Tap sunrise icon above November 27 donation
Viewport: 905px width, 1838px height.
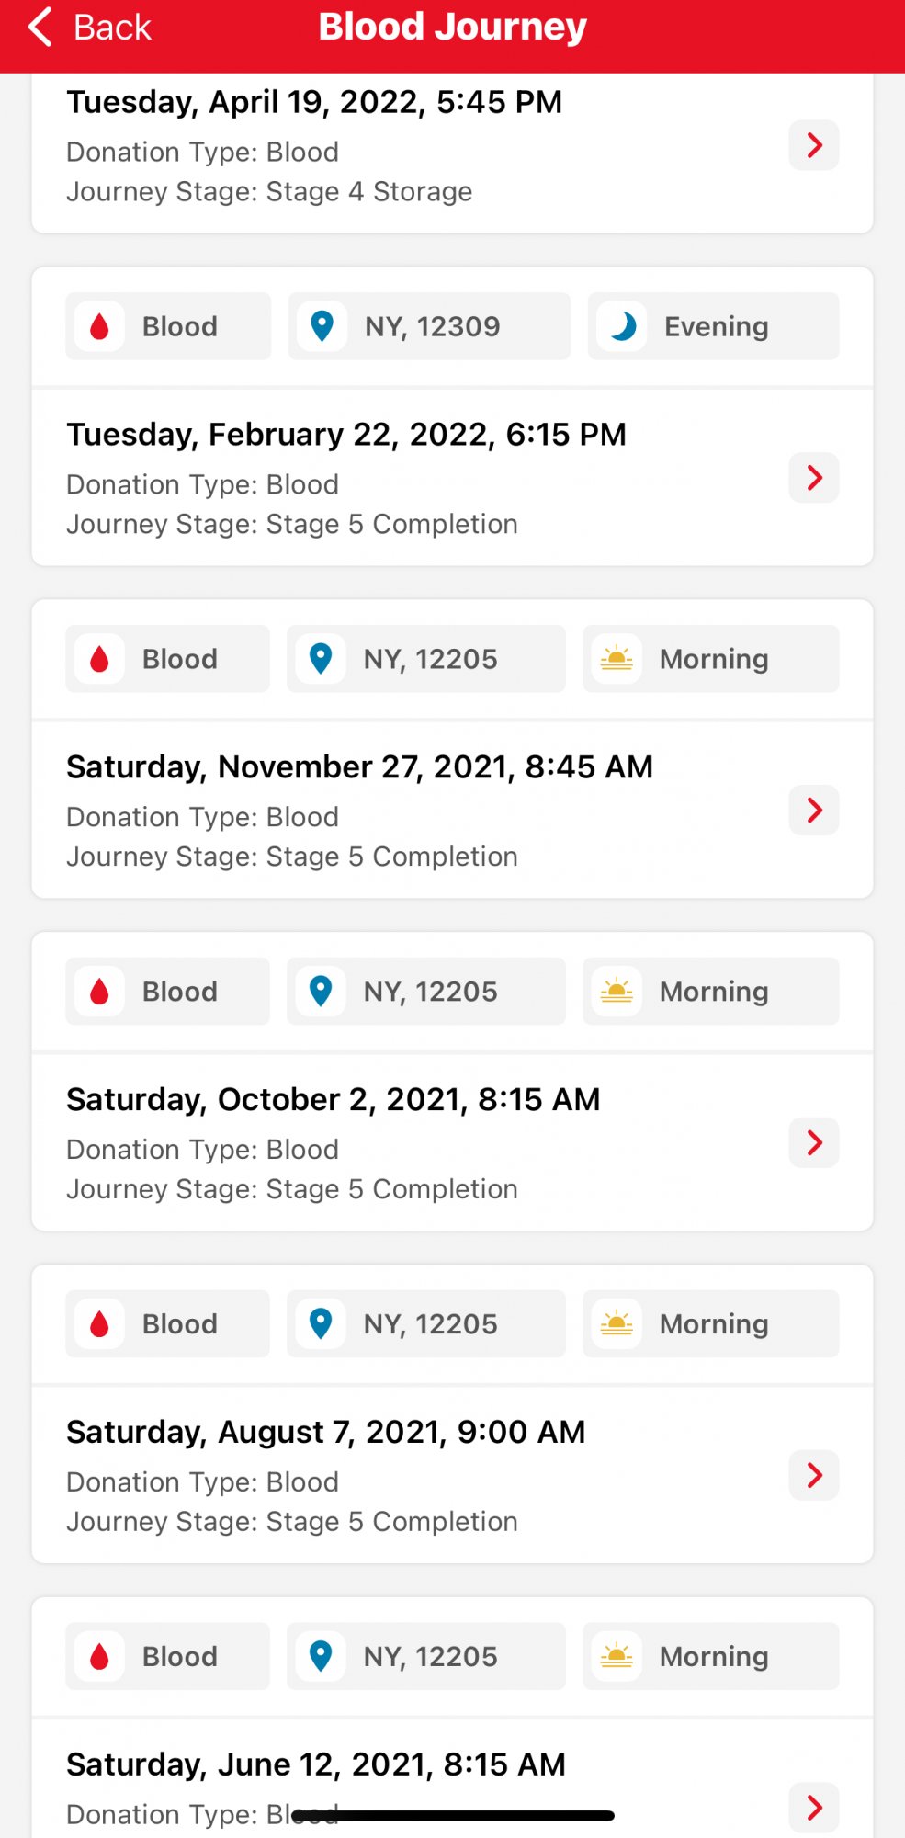(x=617, y=659)
